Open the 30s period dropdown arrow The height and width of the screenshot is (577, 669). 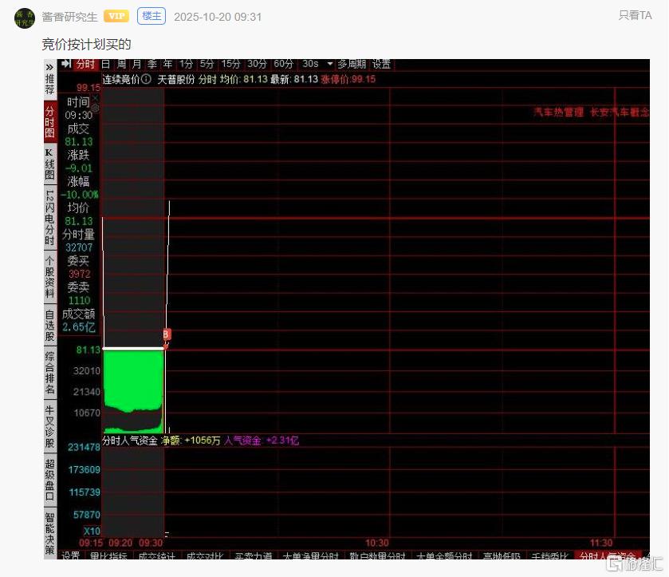(330, 64)
